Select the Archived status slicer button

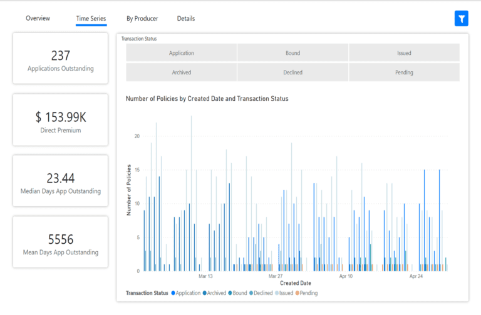tap(181, 72)
